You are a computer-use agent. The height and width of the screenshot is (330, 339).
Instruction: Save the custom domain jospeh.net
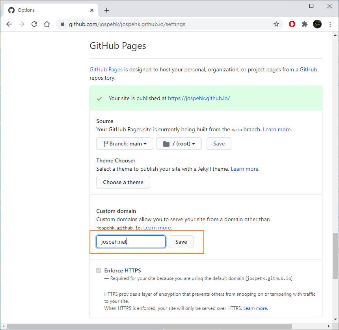coord(181,242)
